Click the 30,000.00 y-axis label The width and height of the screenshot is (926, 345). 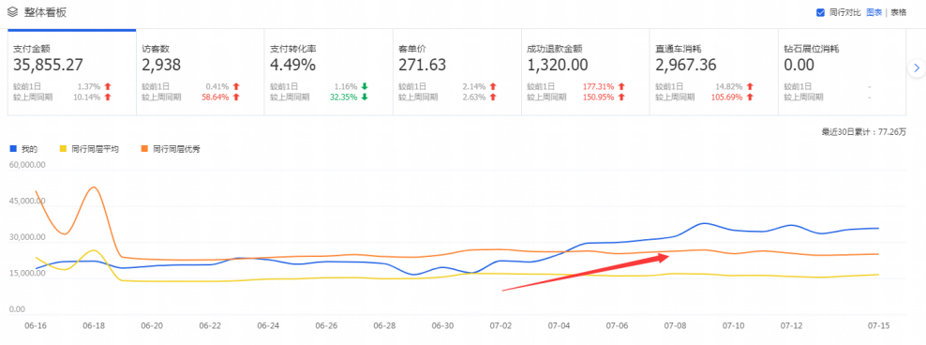(27, 237)
